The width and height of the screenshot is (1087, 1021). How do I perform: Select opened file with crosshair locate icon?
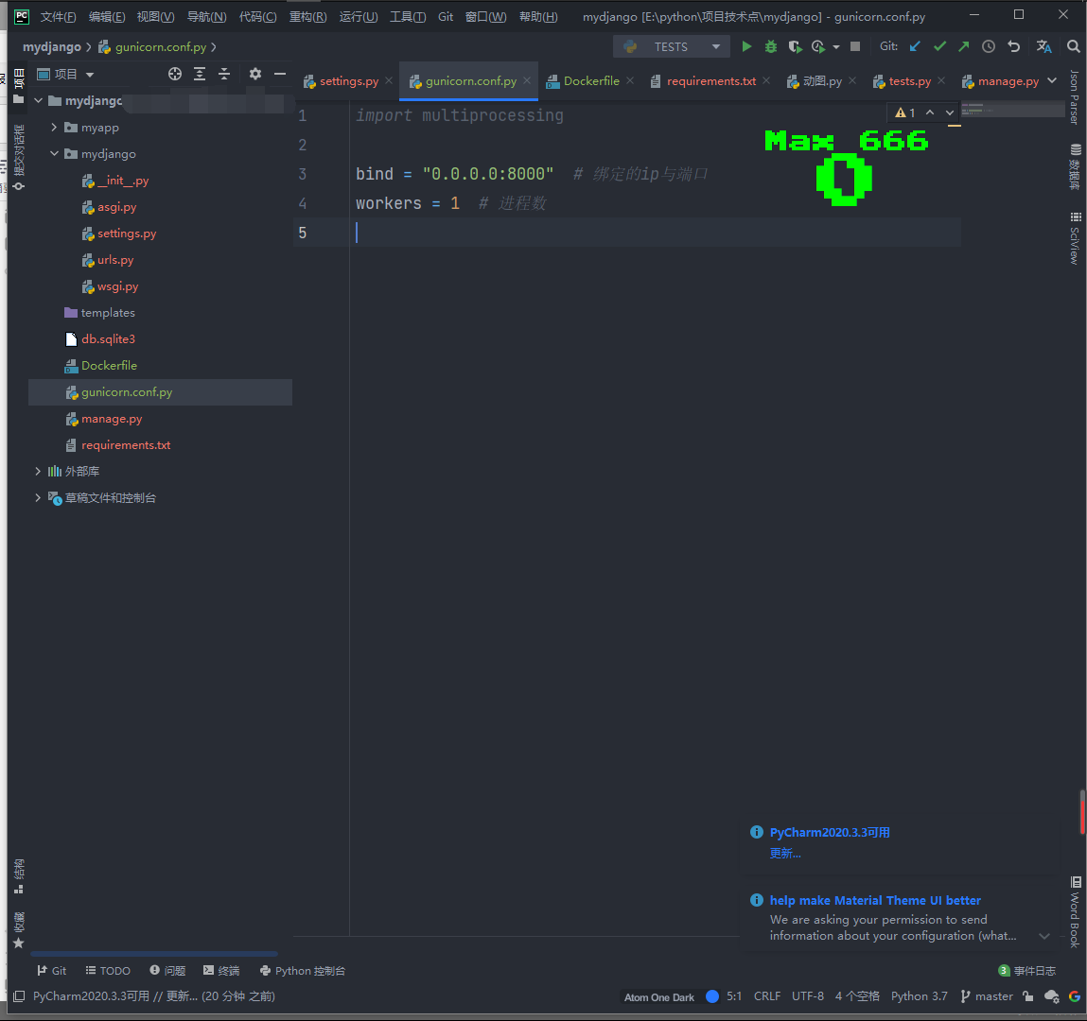point(175,74)
